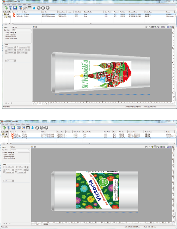Image resolution: width=177 pixels, height=229 pixels.
Task: Click the fit-to-cup icon, lower Image panel
Action: (x=28, y=170)
